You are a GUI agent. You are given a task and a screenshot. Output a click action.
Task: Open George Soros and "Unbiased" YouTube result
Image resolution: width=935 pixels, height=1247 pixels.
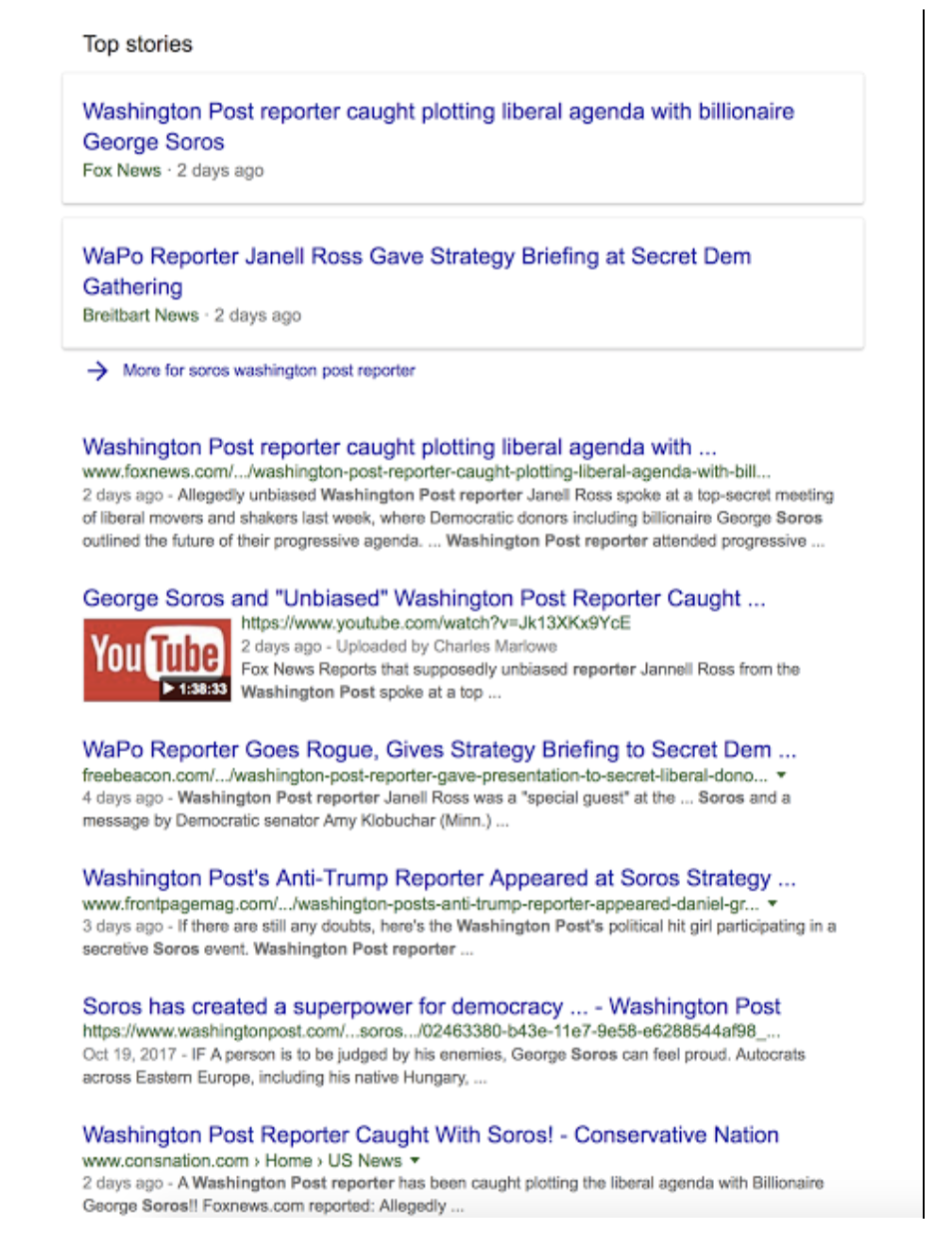click(x=424, y=598)
